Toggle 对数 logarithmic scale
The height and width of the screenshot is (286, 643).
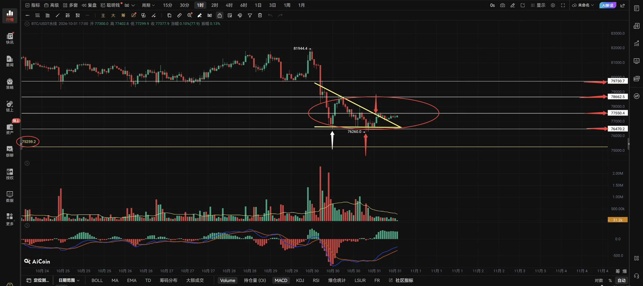click(x=599, y=280)
